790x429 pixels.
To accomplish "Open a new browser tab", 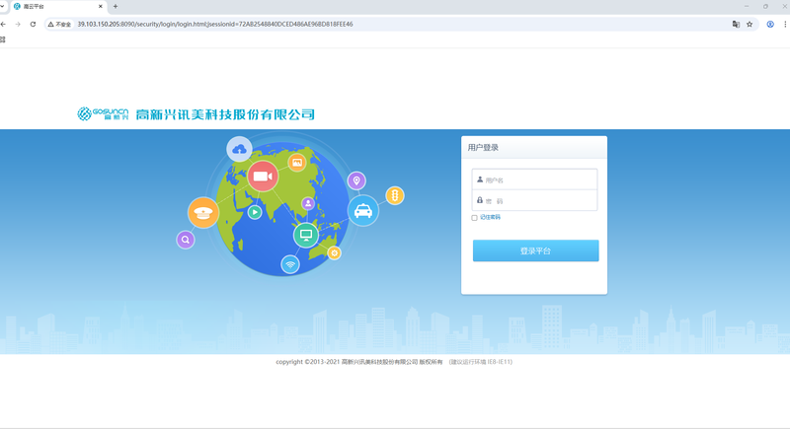I will coord(116,7).
